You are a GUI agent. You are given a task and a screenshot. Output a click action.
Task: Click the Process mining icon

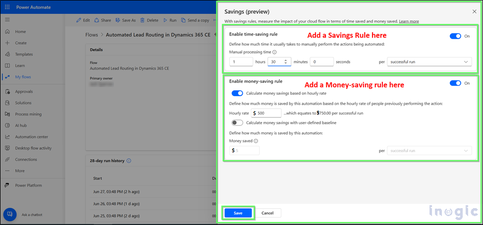[8, 114]
